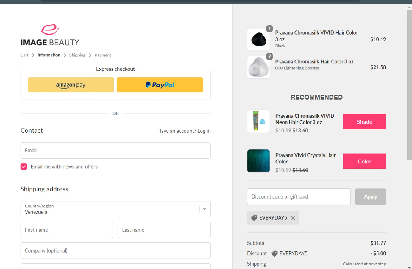Click the Last name field
The width and height of the screenshot is (412, 269).
coord(164,230)
